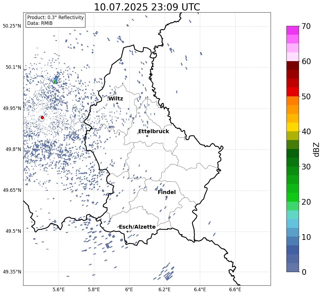The image size is (323, 295).
Task: Click the Ettelbruck station cross marker
Action: coord(147,136)
